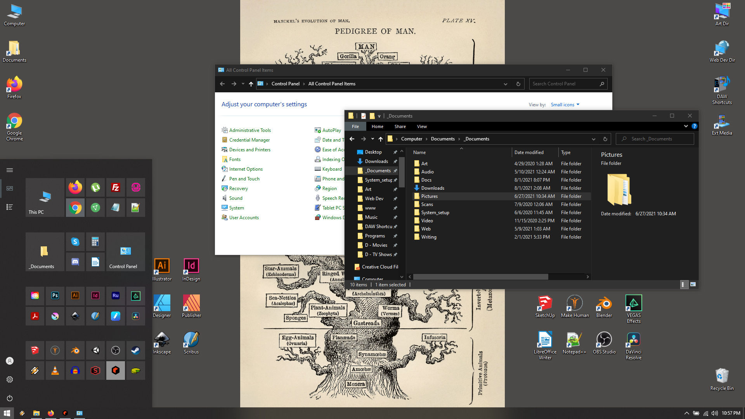Launch uTorrent from the Start menu tiles
The image size is (745, 419).
[x=95, y=187]
